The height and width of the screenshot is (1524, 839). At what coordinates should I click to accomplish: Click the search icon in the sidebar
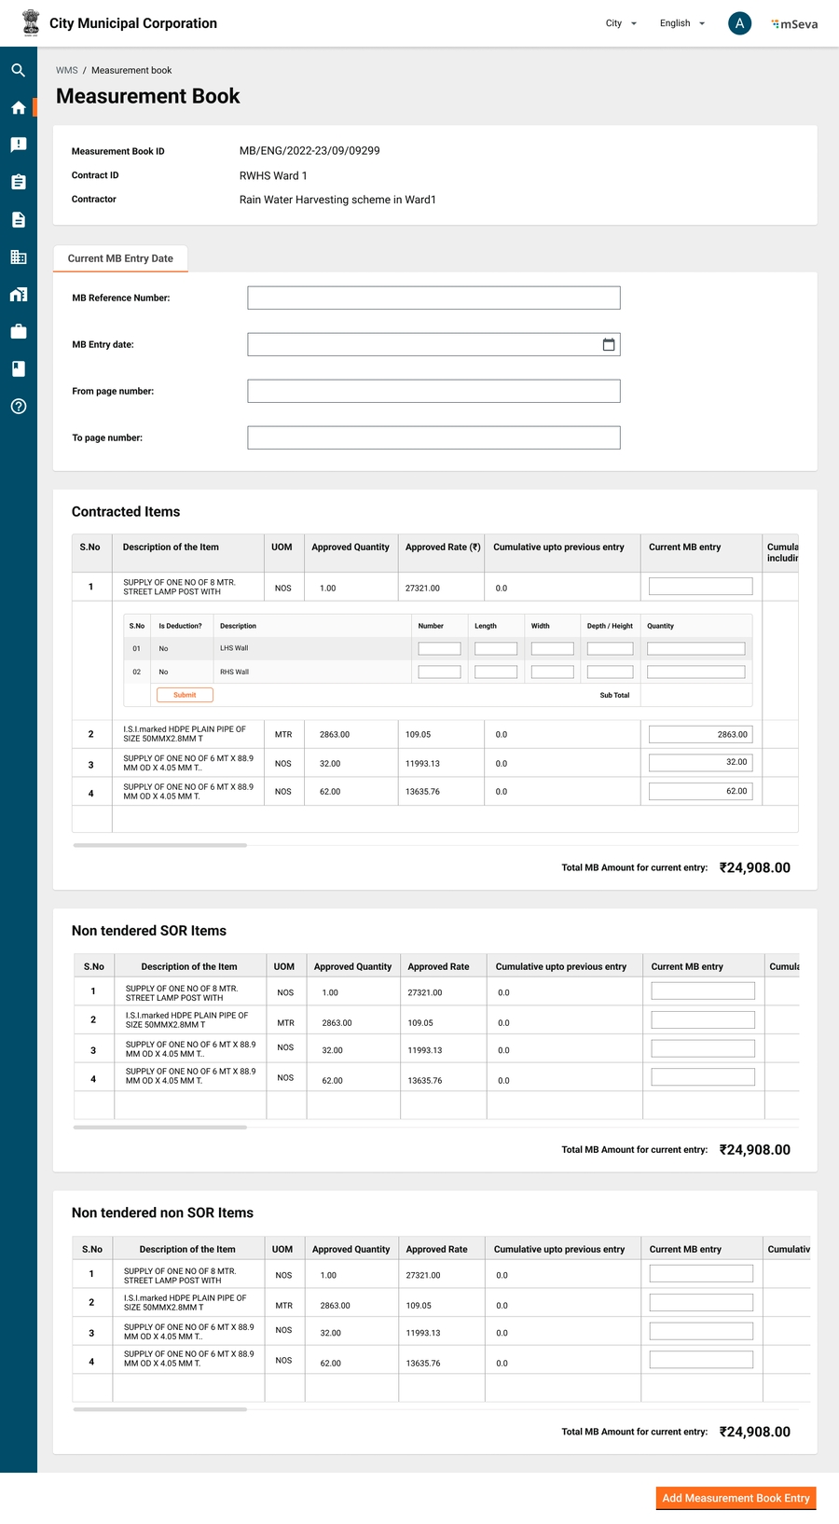(18, 70)
